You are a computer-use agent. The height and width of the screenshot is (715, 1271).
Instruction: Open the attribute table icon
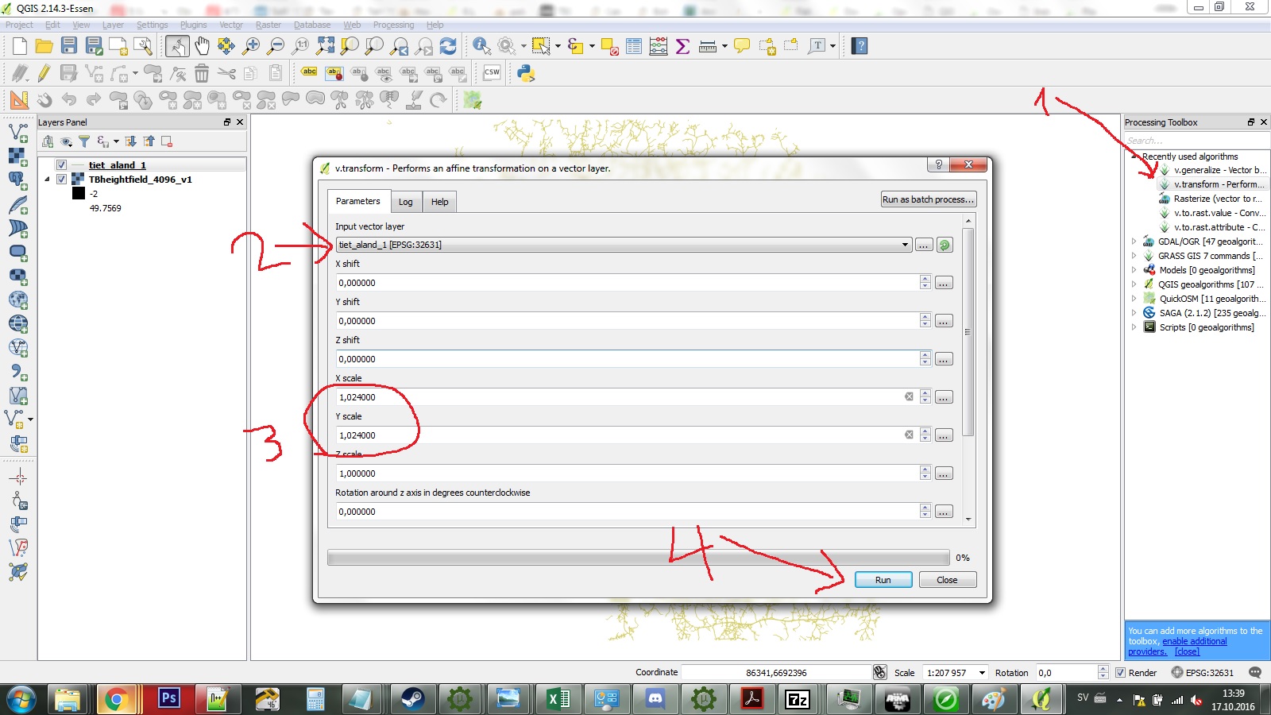click(x=634, y=46)
